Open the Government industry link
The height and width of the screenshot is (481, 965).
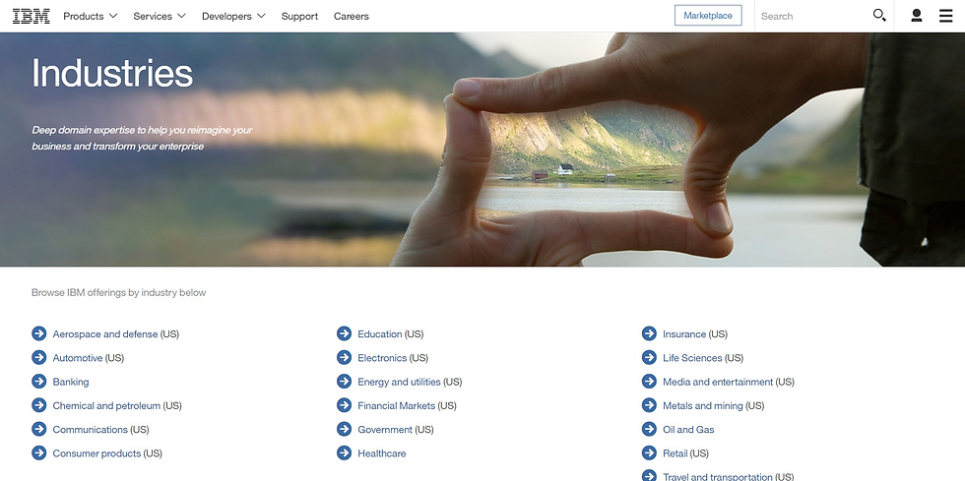click(385, 429)
